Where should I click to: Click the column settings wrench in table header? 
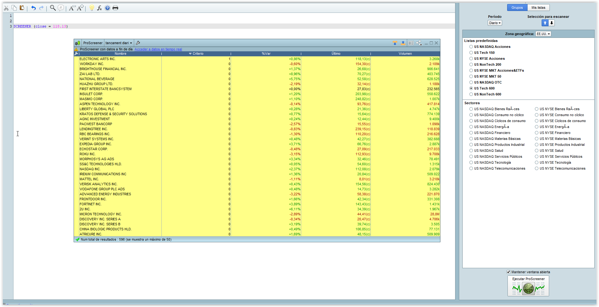pyautogui.click(x=76, y=54)
